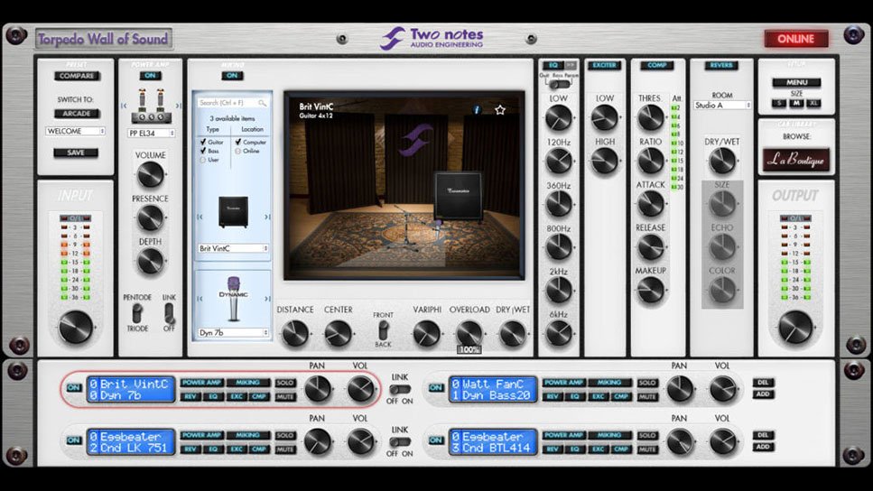Open the MENU in the view section
The width and height of the screenshot is (873, 491).
[x=796, y=82]
